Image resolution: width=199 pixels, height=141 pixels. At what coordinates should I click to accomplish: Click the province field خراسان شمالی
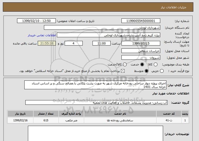tap(141, 51)
